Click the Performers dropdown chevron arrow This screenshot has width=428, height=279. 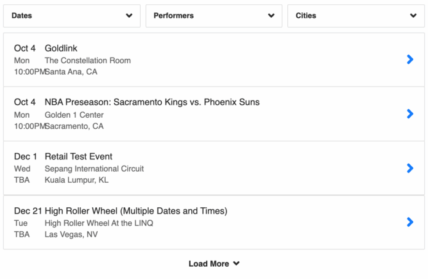tap(271, 16)
